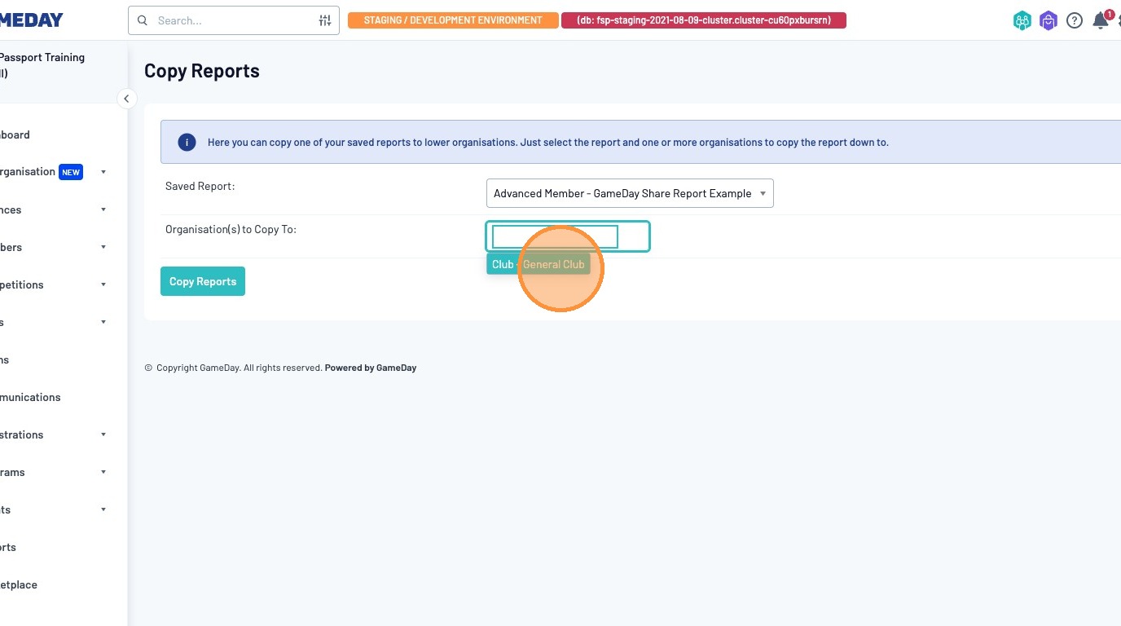This screenshot has width=1121, height=626.
Task: Open the help question mark icon
Action: [x=1075, y=21]
